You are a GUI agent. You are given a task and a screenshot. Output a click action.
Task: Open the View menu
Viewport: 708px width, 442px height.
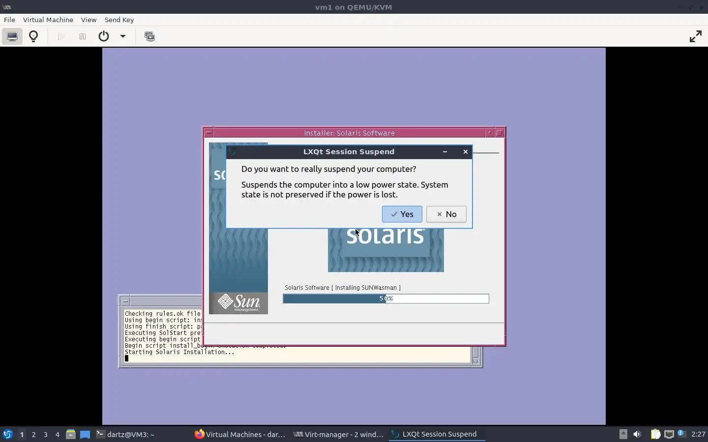(x=88, y=20)
